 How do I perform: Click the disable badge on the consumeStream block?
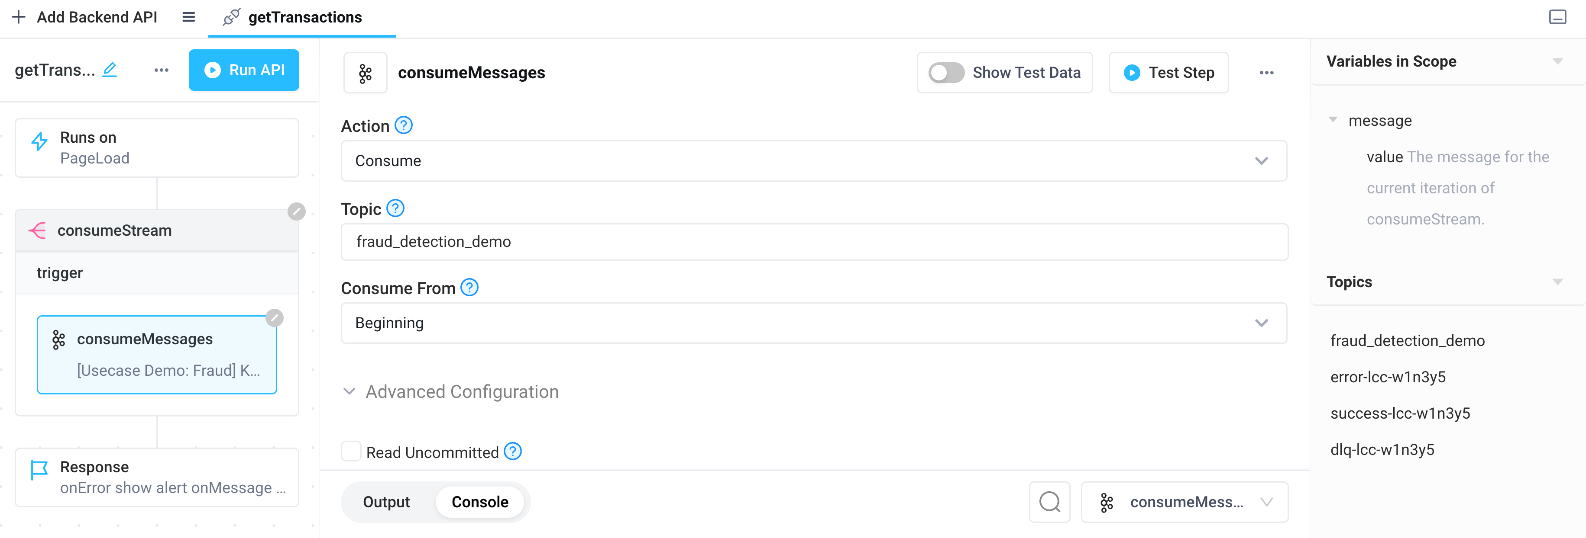click(x=296, y=211)
